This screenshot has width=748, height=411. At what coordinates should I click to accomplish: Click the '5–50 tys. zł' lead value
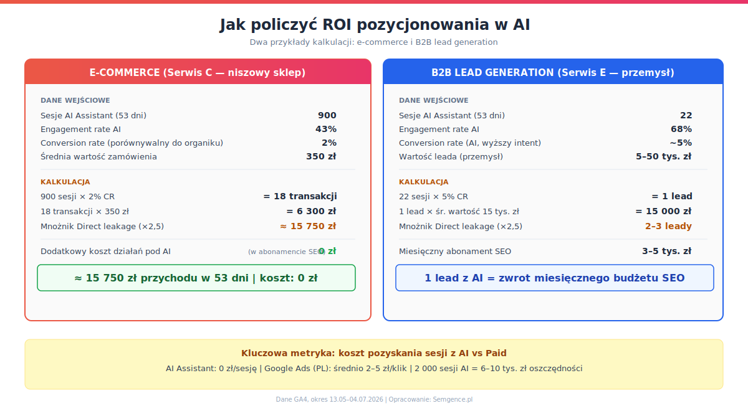tap(663, 156)
